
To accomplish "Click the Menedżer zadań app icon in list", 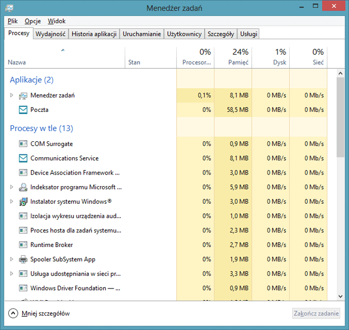I will (x=23, y=96).
